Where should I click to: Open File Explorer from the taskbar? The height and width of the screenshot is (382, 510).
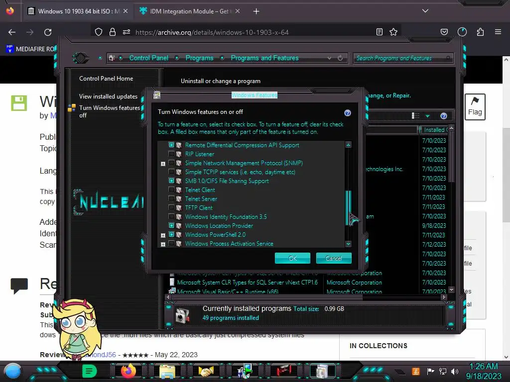pyautogui.click(x=167, y=372)
